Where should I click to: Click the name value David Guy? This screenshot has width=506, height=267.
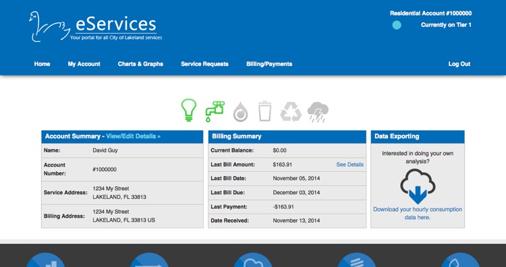(105, 150)
